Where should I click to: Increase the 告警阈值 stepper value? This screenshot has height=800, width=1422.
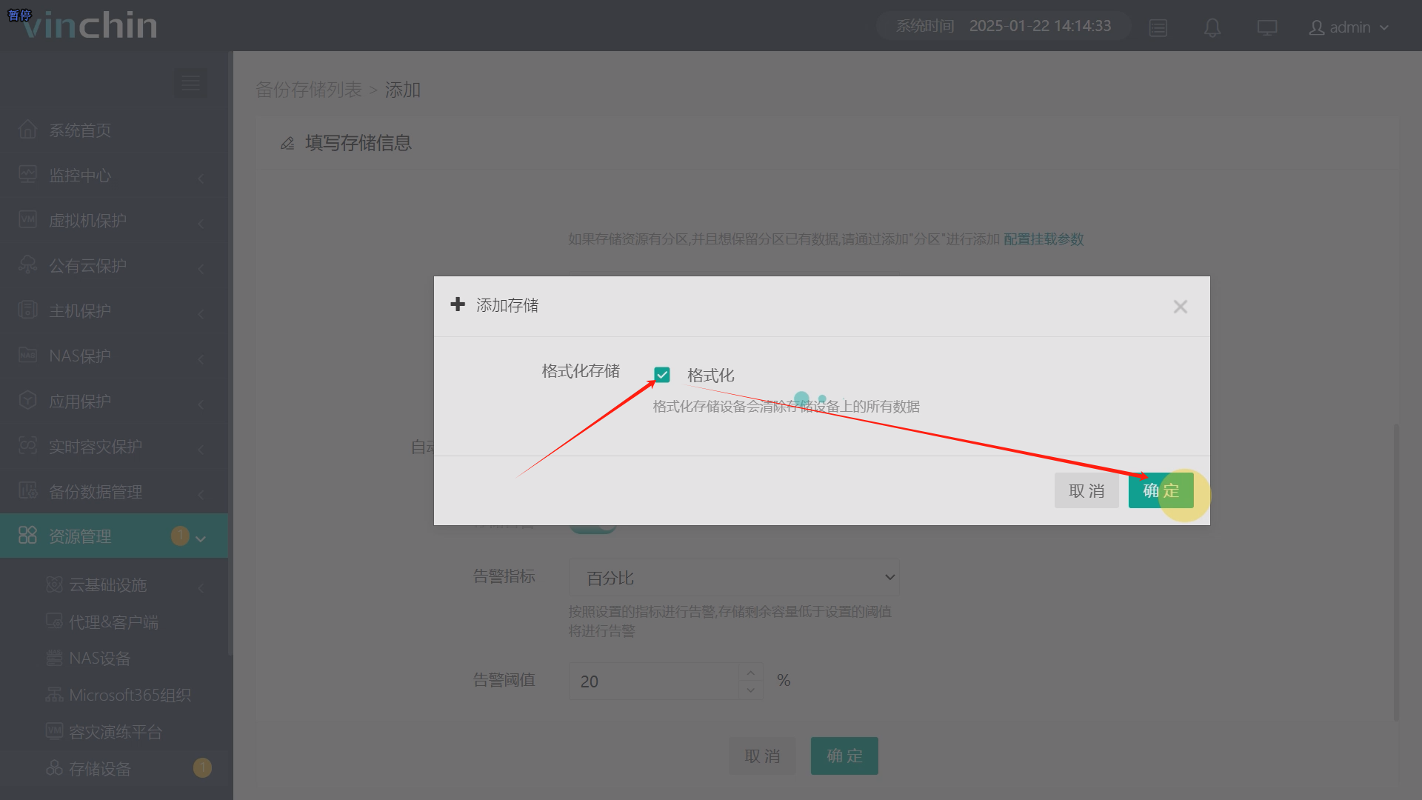tap(750, 673)
